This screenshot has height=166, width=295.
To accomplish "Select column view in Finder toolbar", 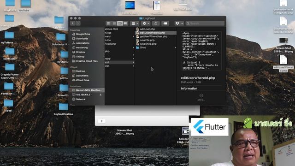I will click(x=120, y=24).
